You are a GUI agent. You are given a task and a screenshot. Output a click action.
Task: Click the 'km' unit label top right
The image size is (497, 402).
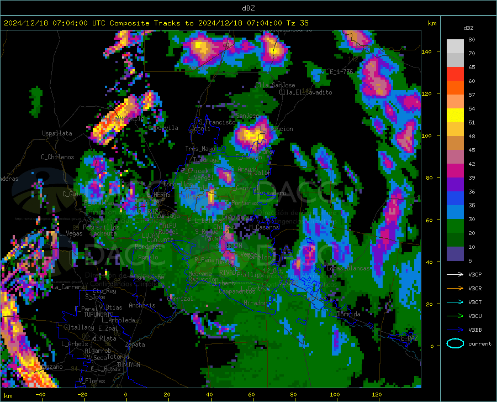point(432,23)
